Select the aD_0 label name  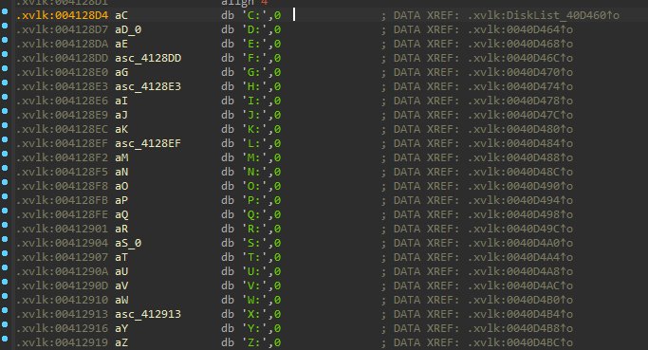[x=128, y=29]
